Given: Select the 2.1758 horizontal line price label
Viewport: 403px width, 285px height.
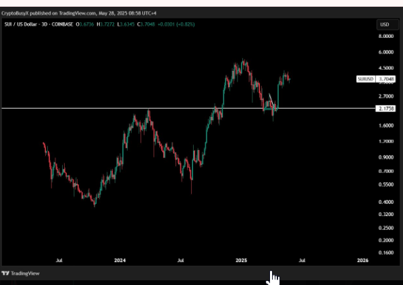Looking at the screenshot, I should tap(385, 109).
